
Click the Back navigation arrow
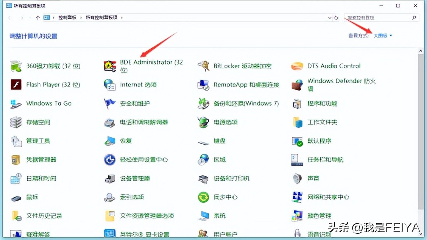click(10, 17)
